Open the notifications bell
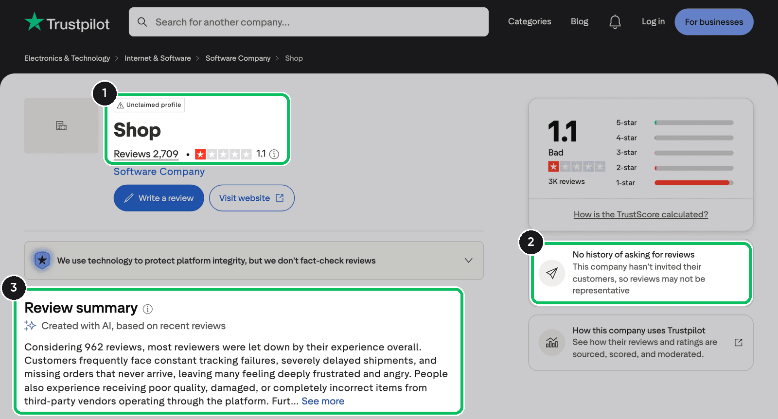 pos(615,22)
